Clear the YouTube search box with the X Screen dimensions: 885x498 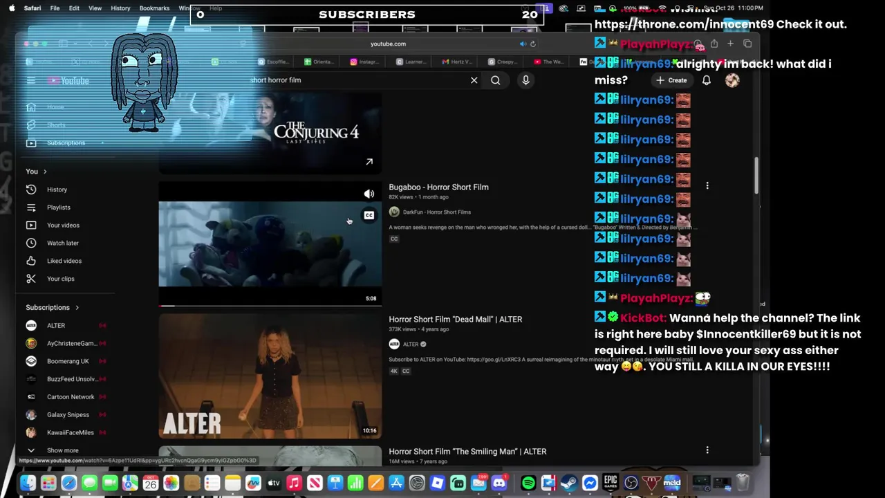(474, 80)
